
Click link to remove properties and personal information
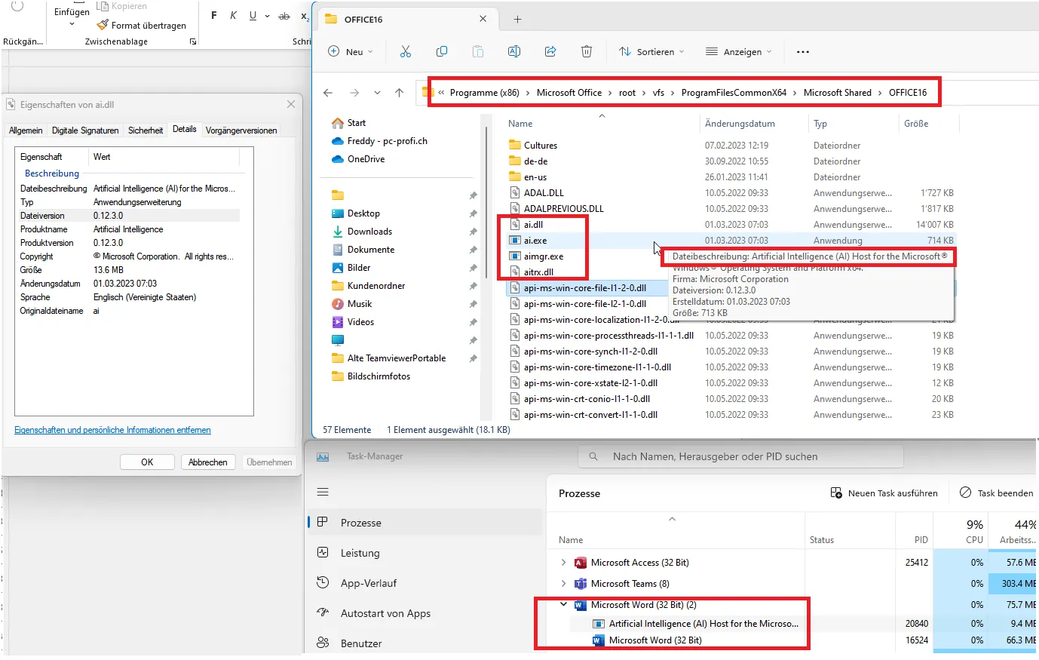(112, 430)
